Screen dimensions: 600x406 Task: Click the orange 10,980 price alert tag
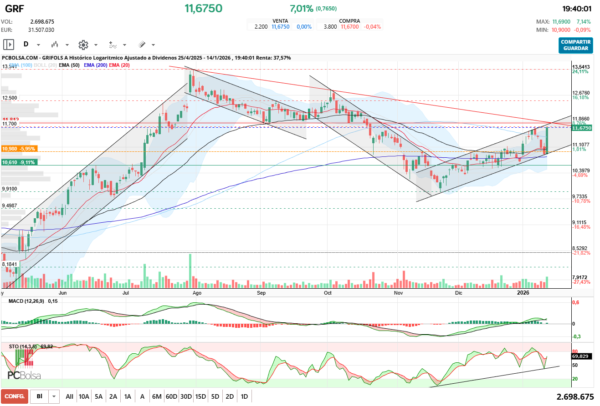pyautogui.click(x=19, y=149)
